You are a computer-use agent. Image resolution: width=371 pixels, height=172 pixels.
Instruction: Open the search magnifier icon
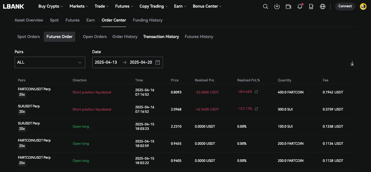(x=265, y=6)
